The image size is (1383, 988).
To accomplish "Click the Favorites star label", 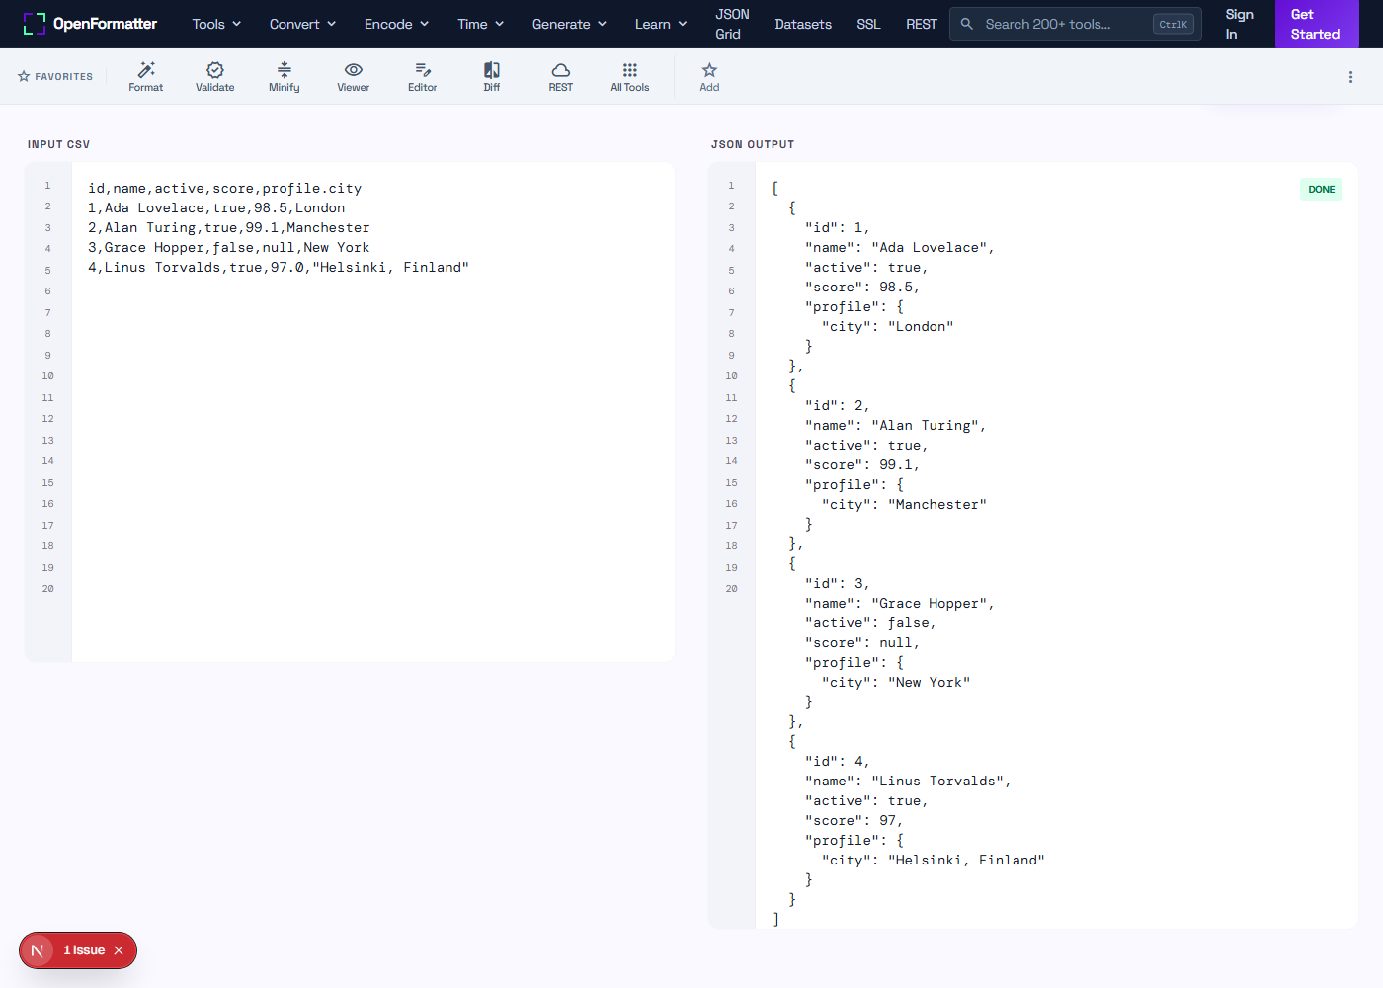I will [55, 76].
